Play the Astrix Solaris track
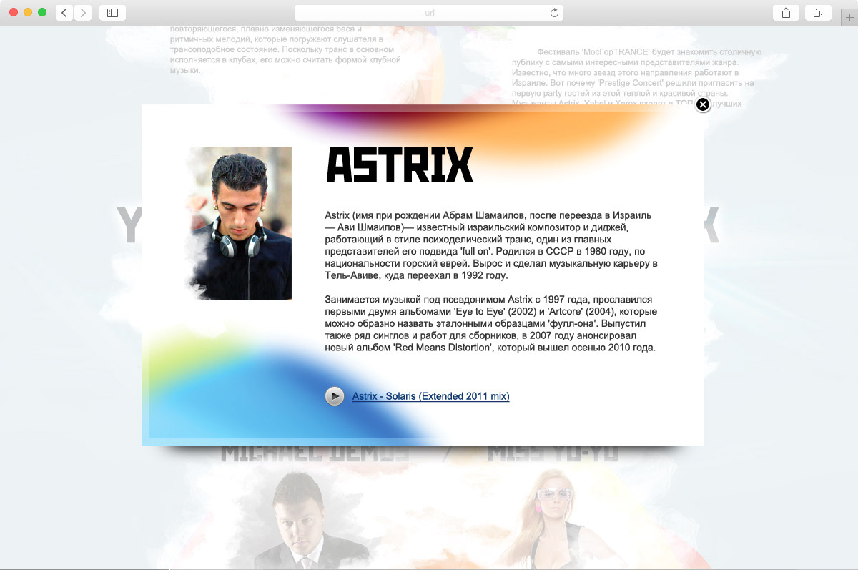The width and height of the screenshot is (858, 570). [x=334, y=395]
